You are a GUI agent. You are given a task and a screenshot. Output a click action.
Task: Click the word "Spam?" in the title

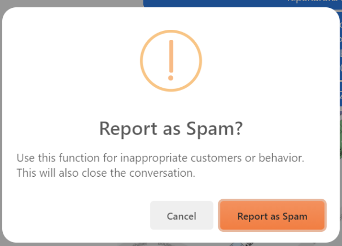click(214, 129)
